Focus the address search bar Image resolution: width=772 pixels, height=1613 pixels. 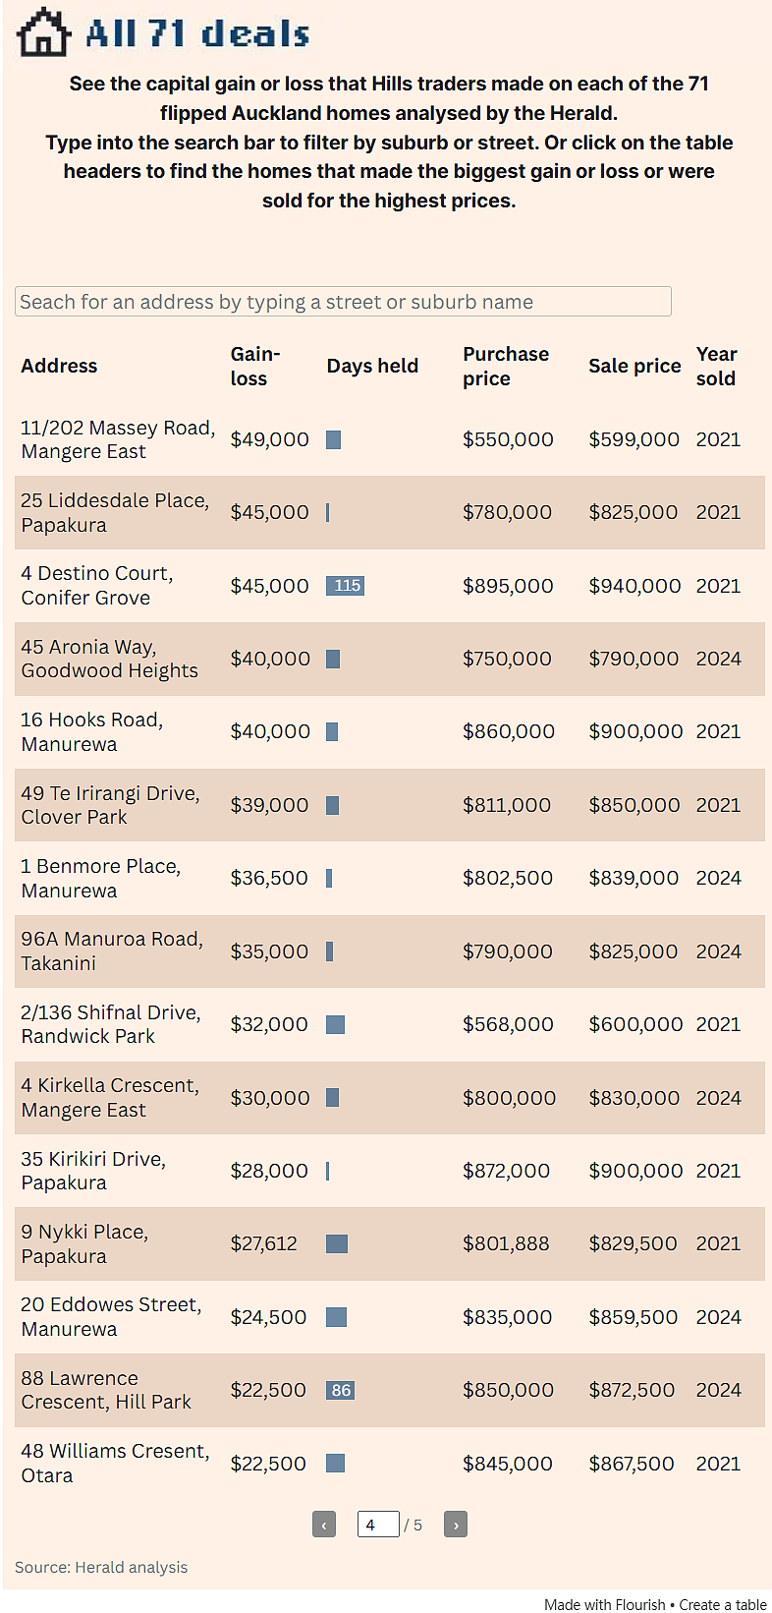[x=343, y=302]
